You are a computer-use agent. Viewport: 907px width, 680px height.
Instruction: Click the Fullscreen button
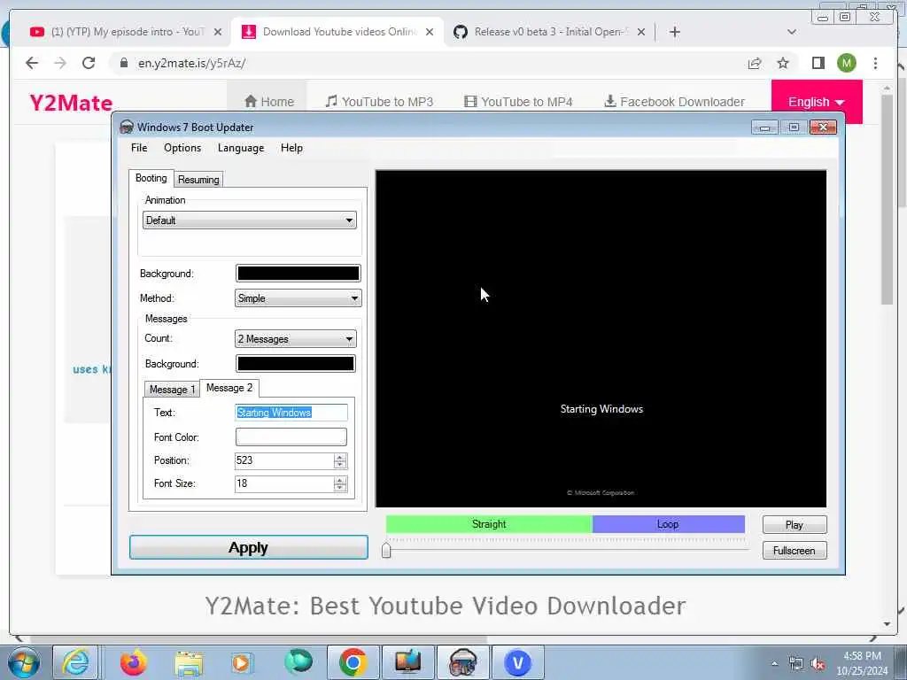(x=795, y=551)
